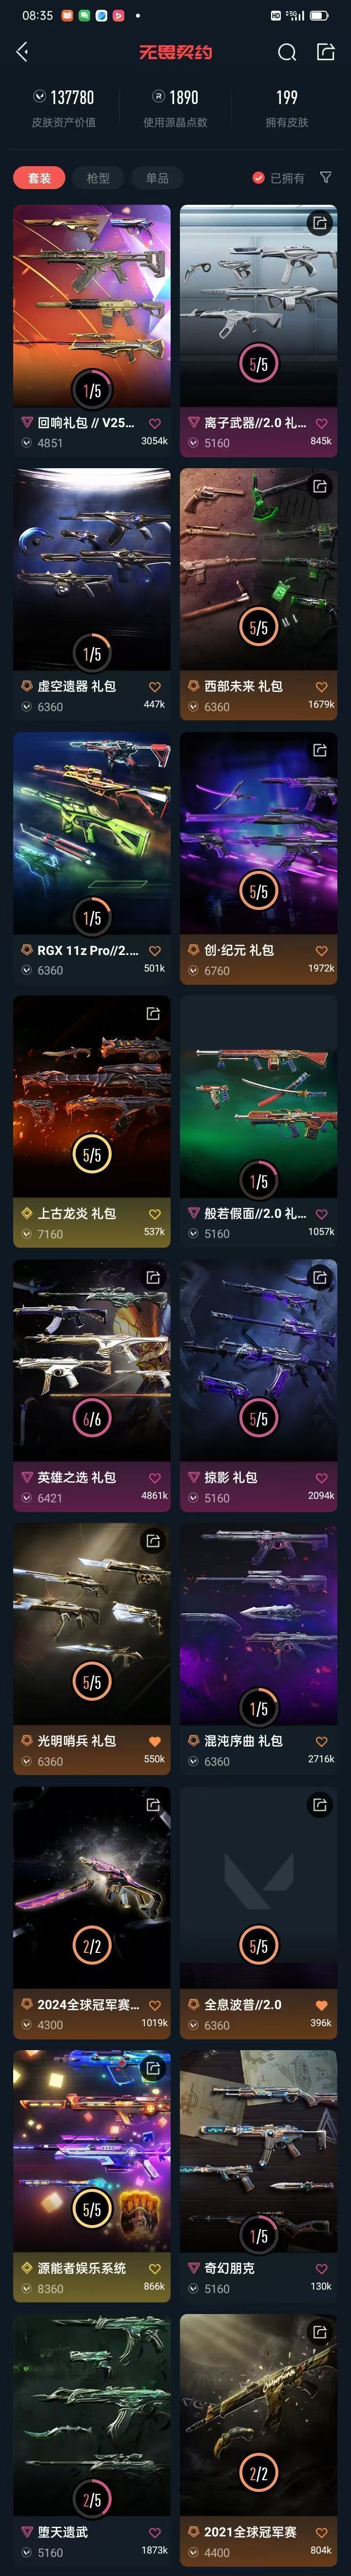This screenshot has height=2576, width=351.
Task: Tap share icon on 西部未来 礼包 card
Action: (319, 486)
